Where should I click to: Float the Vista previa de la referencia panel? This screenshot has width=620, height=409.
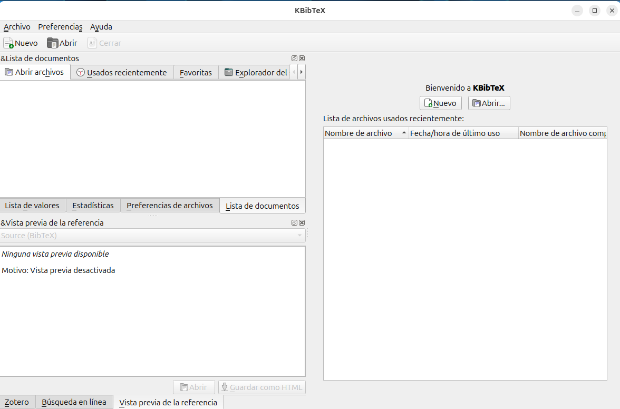(294, 222)
